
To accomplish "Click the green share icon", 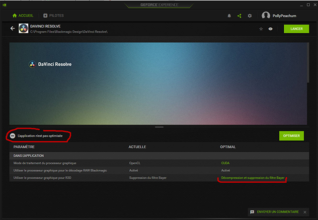I will click(239, 16).
